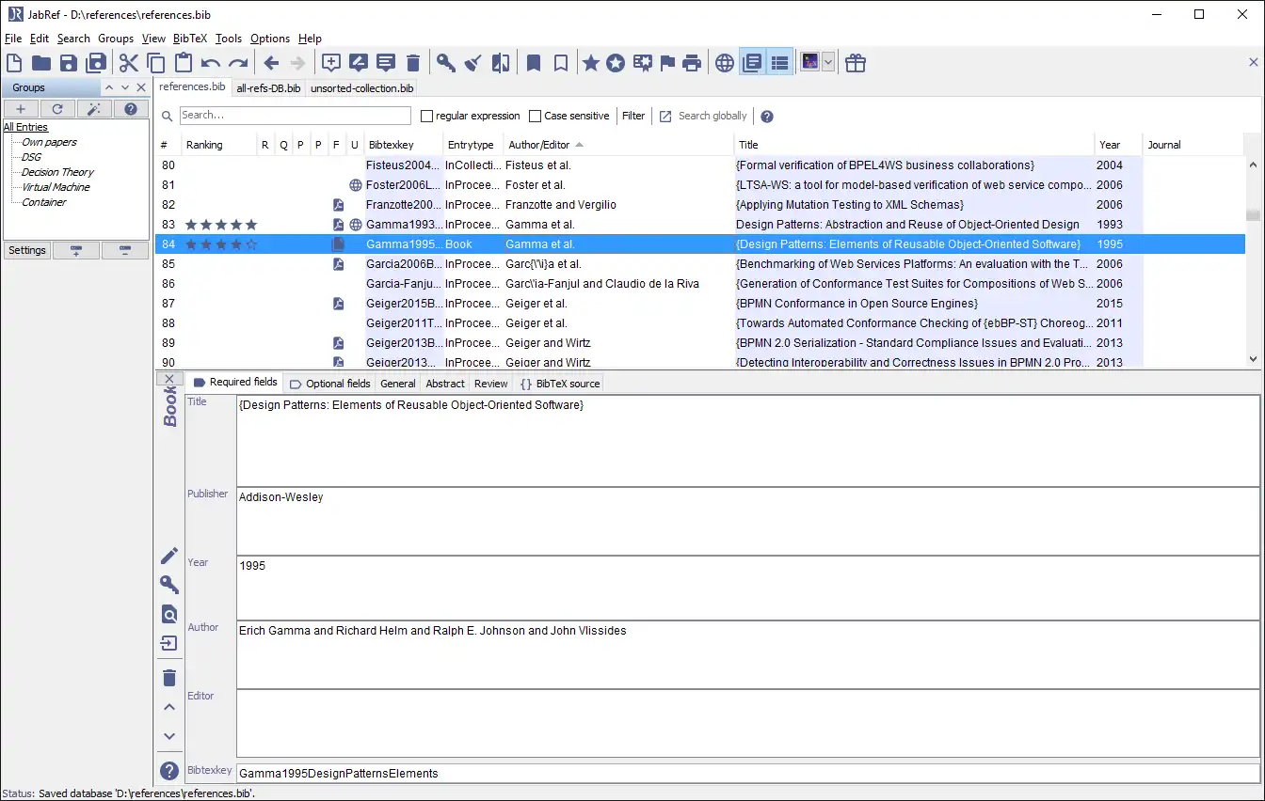Viewport: 1265px width, 801px height.
Task: Open dropdown arrow next to push-to-application icon
Action: coord(828,63)
